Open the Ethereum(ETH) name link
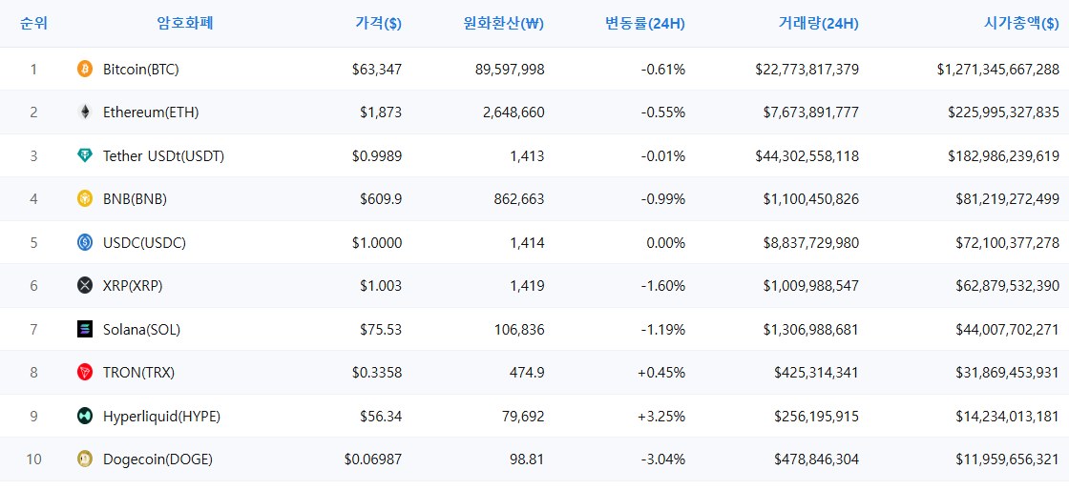 [151, 112]
